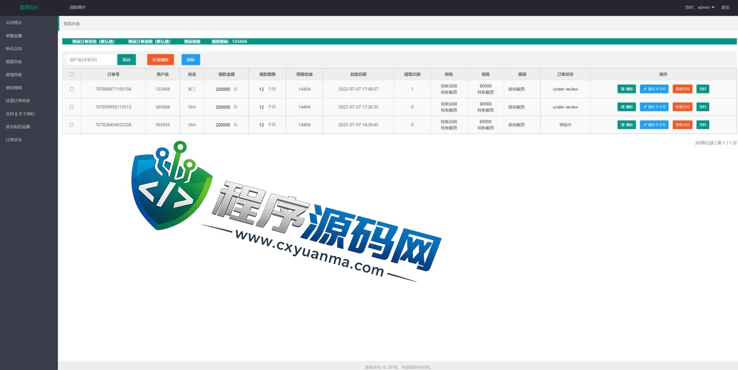Image resolution: width=738 pixels, height=370 pixels.
Task: Open 参数设置 in the sidebar
Action: pyautogui.click(x=14, y=36)
